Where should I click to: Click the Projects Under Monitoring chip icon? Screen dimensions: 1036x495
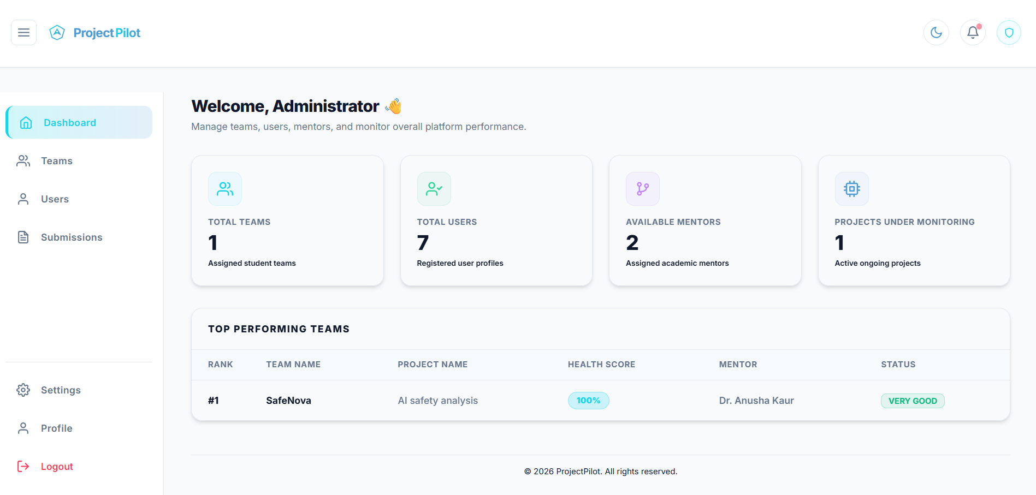pos(852,189)
